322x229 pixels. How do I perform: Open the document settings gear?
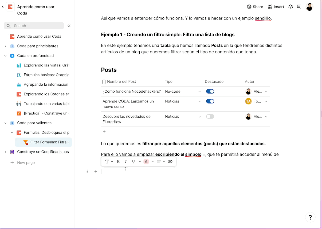(290, 7)
